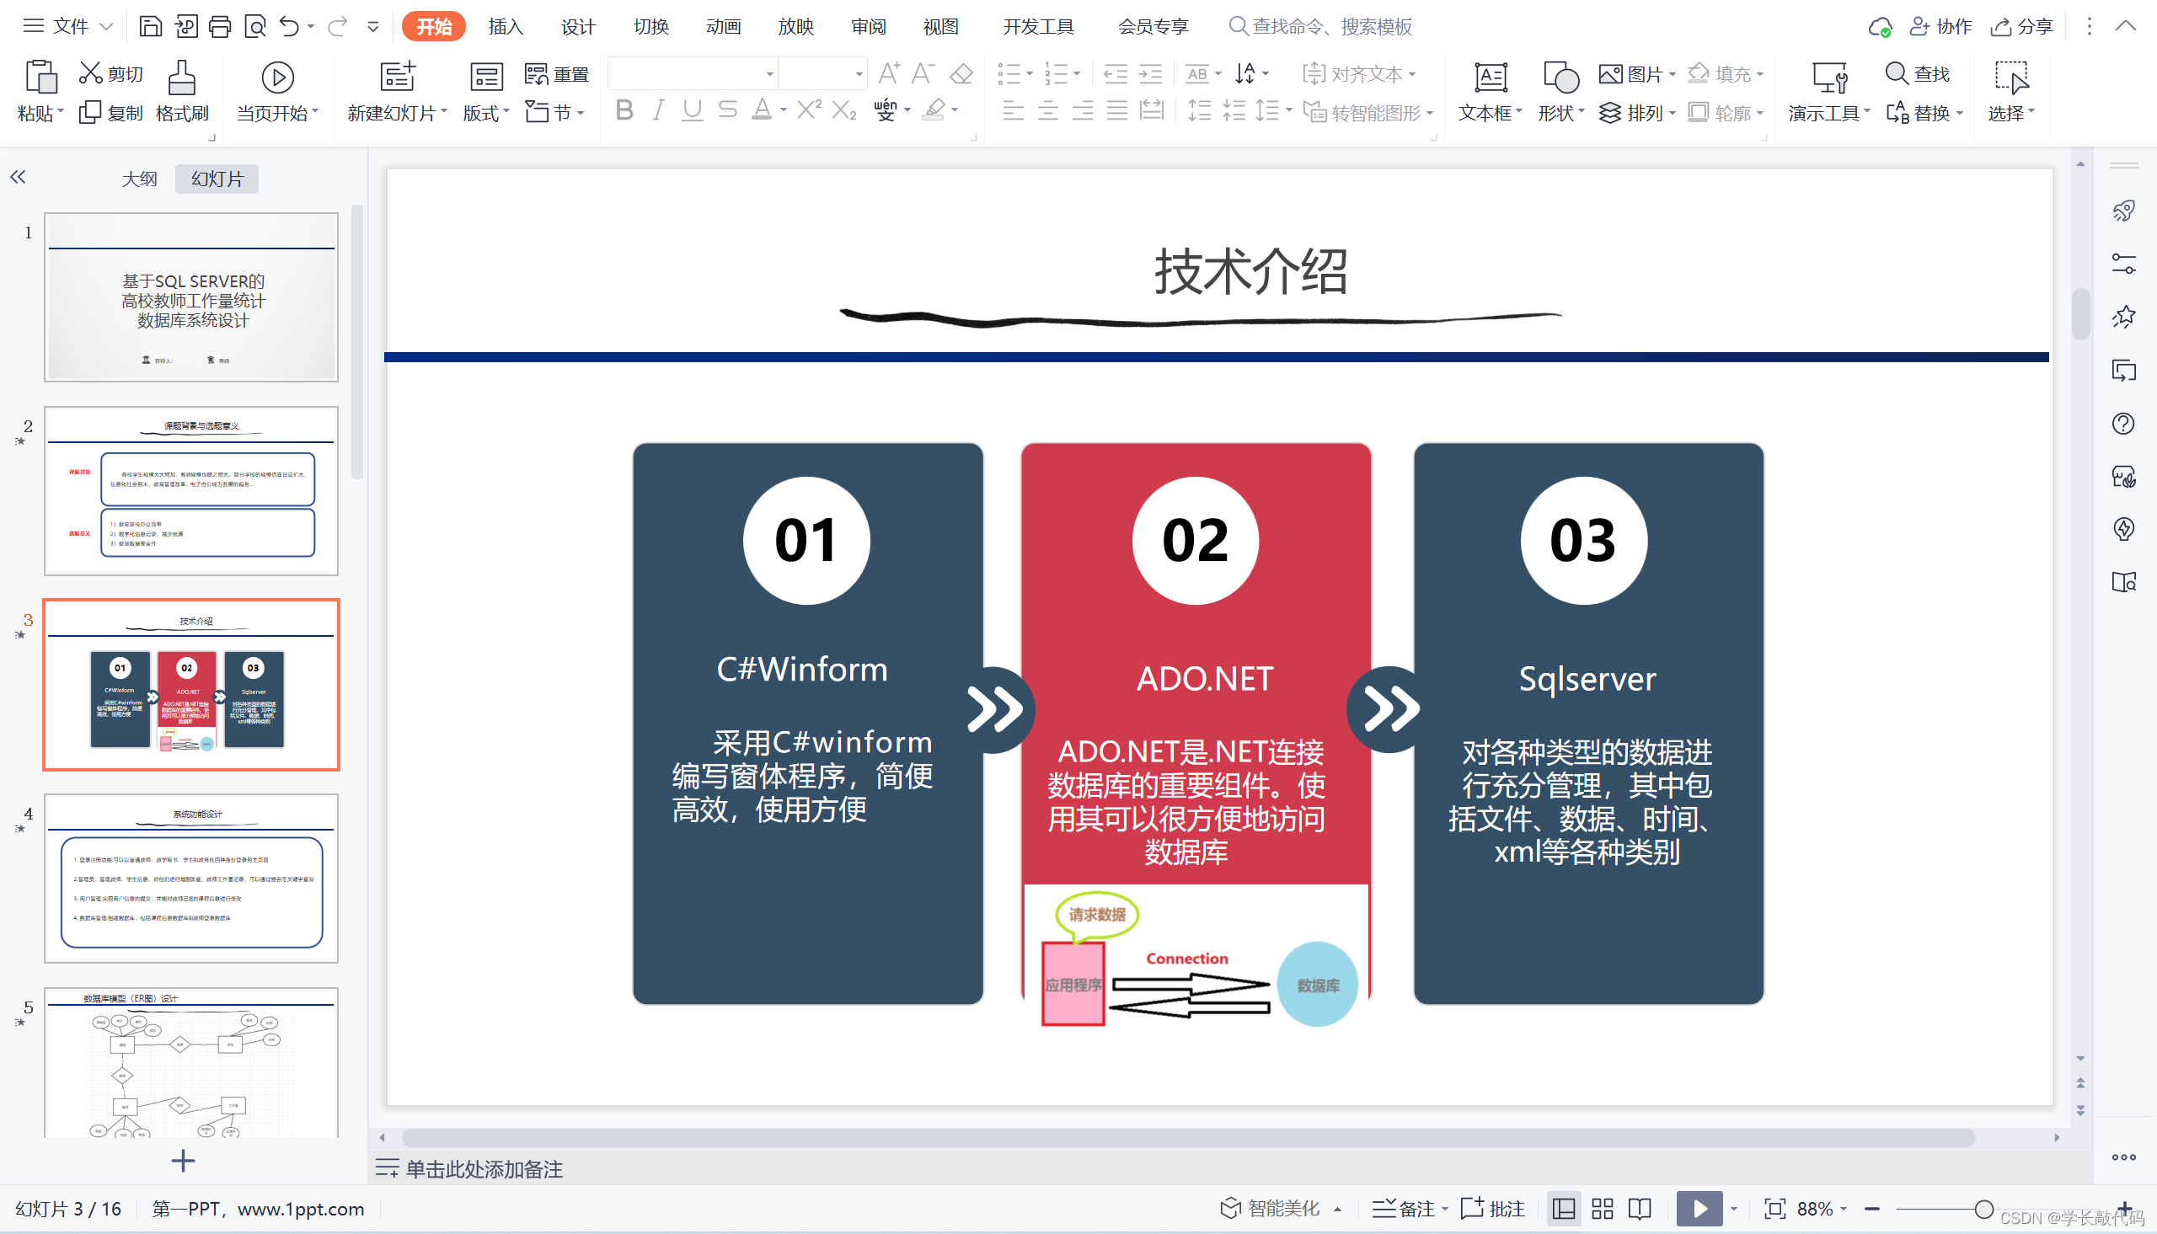Start slideshow from play button in status bar
The image size is (2157, 1234).
(x=1699, y=1209)
